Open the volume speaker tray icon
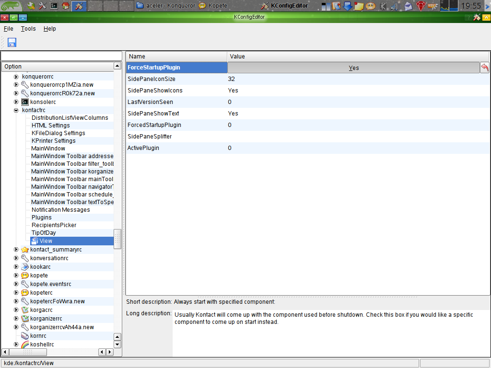 395,6
